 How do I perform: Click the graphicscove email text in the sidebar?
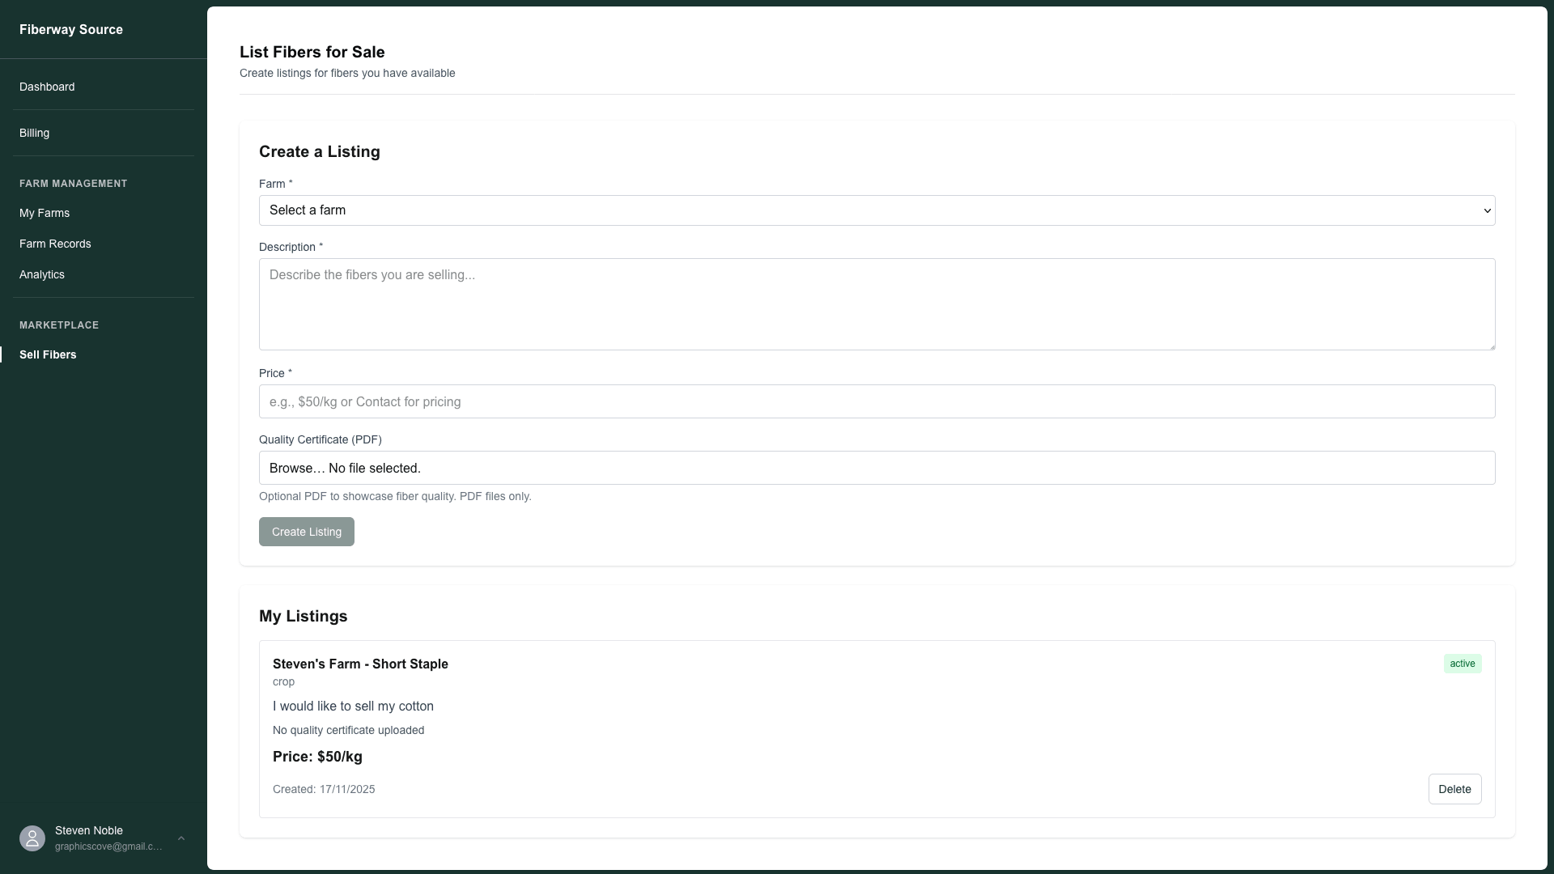coord(108,846)
